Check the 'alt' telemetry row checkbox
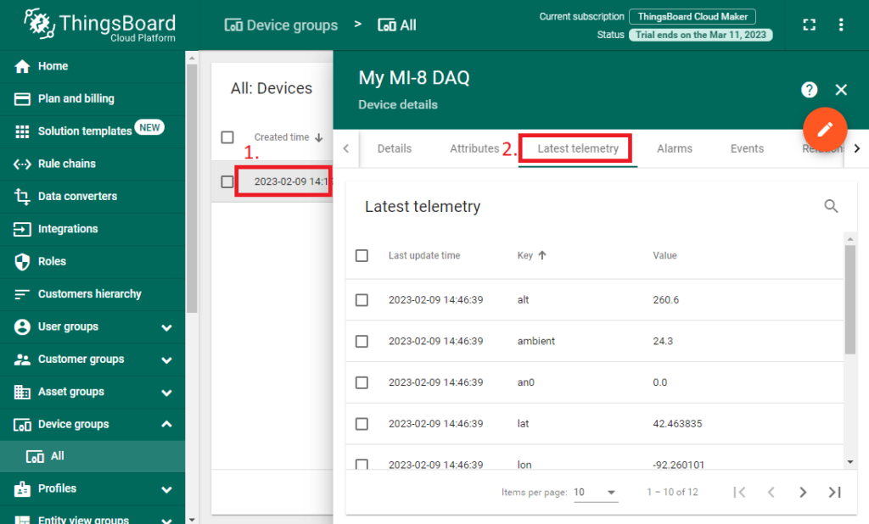The image size is (869, 524). click(x=362, y=300)
